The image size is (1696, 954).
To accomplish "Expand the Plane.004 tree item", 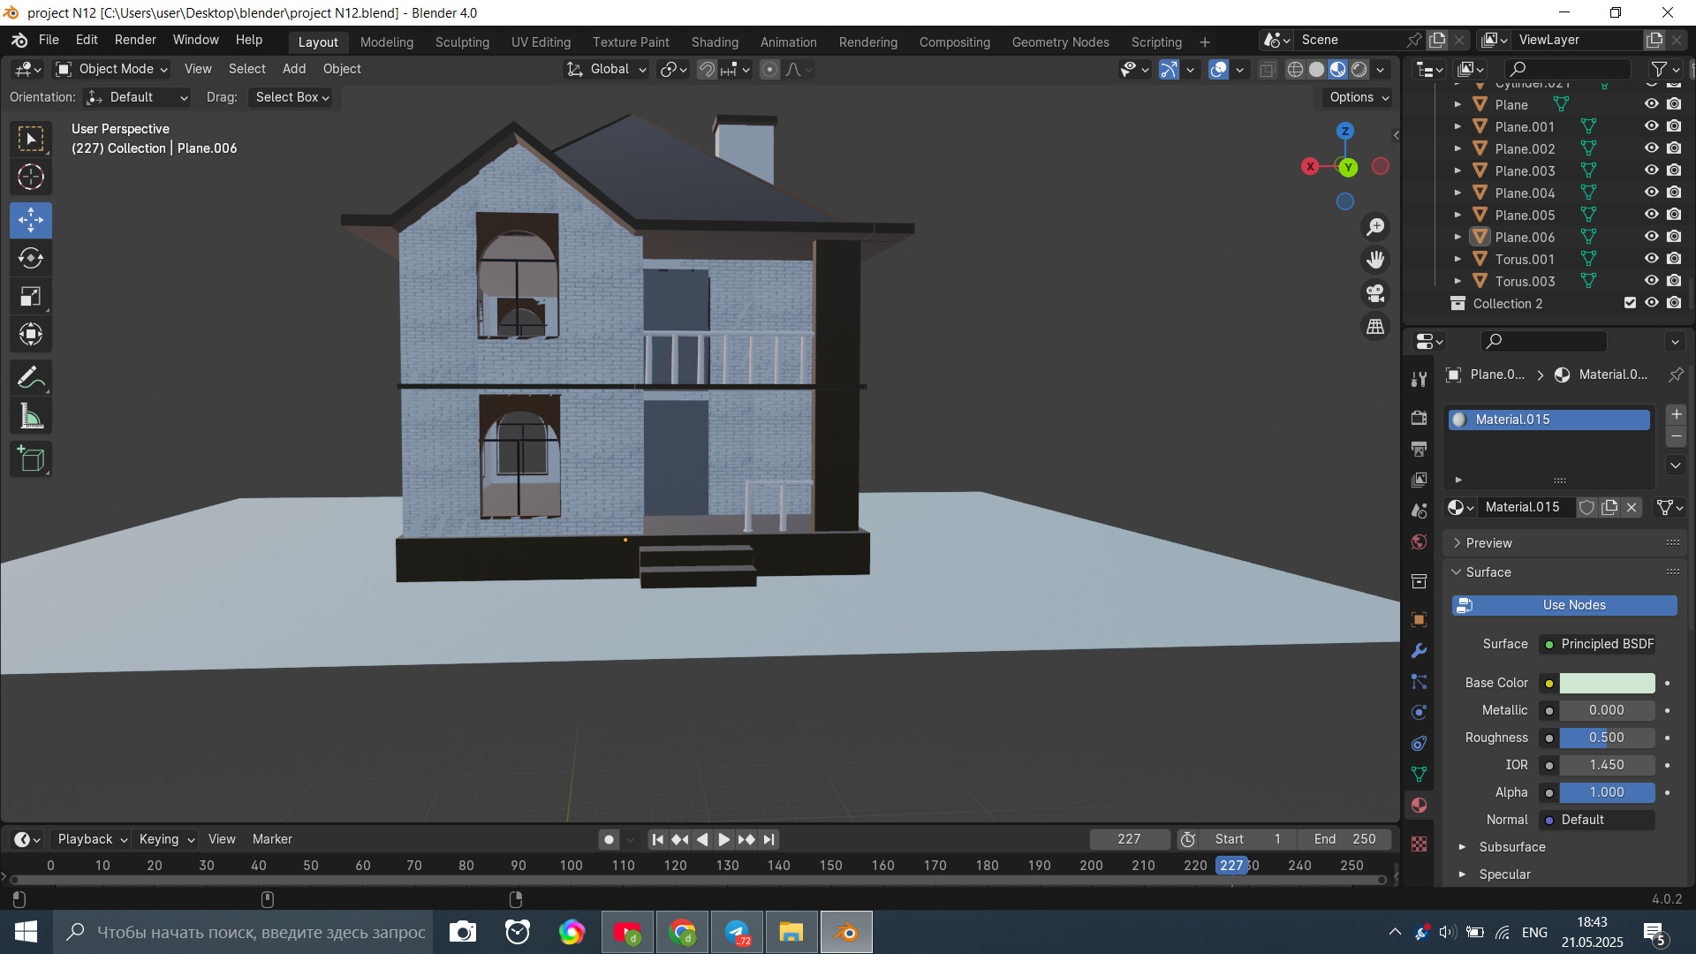I will point(1457,193).
